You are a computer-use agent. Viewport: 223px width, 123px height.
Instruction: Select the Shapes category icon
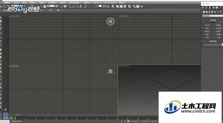(x=207, y=12)
